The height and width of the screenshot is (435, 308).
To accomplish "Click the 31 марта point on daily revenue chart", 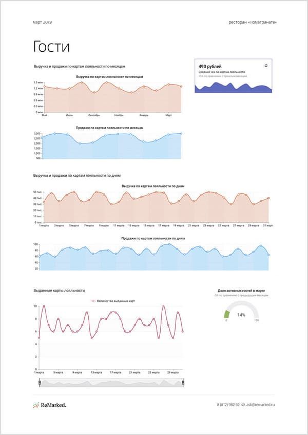I will [x=268, y=198].
